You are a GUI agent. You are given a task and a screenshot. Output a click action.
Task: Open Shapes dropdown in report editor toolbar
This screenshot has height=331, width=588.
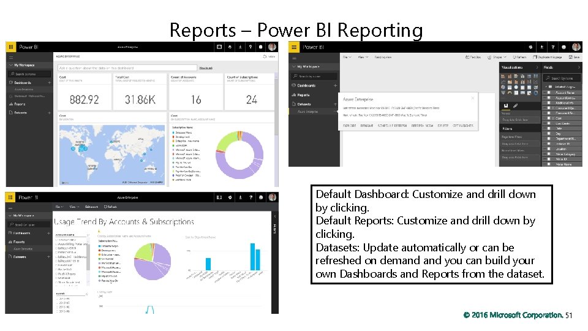pyautogui.click(x=497, y=57)
